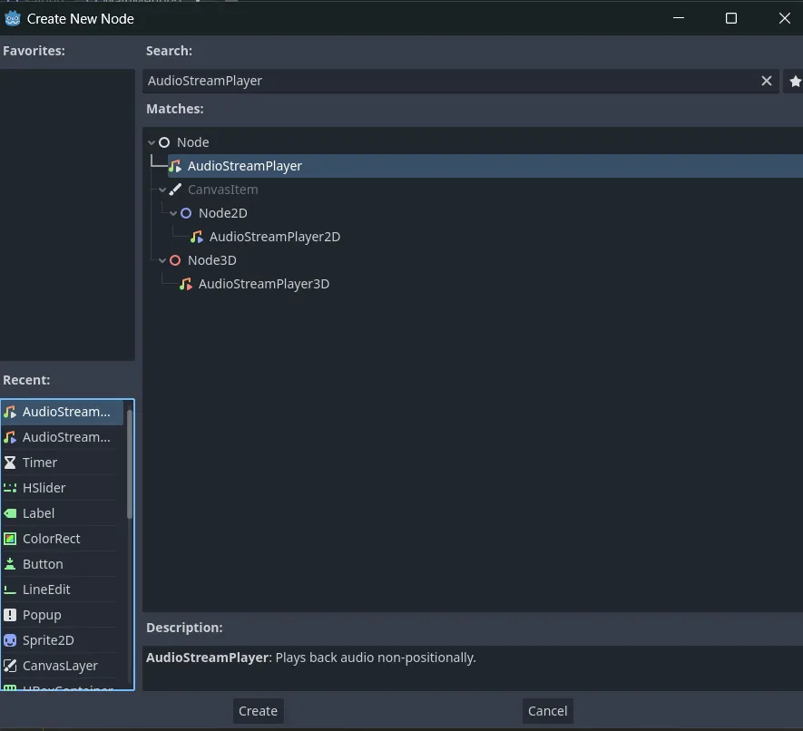Click the AudioStreamPlayer music note icon in Matches

(175, 166)
